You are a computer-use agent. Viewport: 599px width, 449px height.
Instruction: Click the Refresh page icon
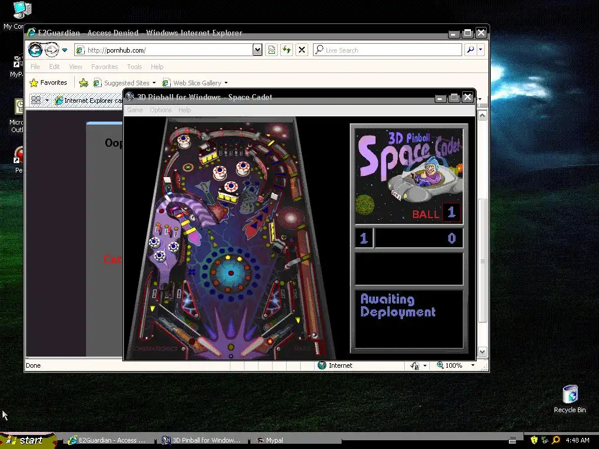(x=287, y=50)
